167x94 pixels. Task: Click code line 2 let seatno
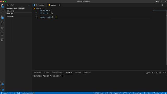(x=46, y=13)
